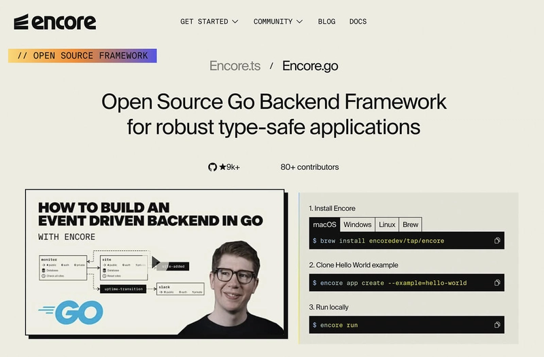Click the GitHub icon beside star count
This screenshot has width=544, height=357.
pos(212,167)
